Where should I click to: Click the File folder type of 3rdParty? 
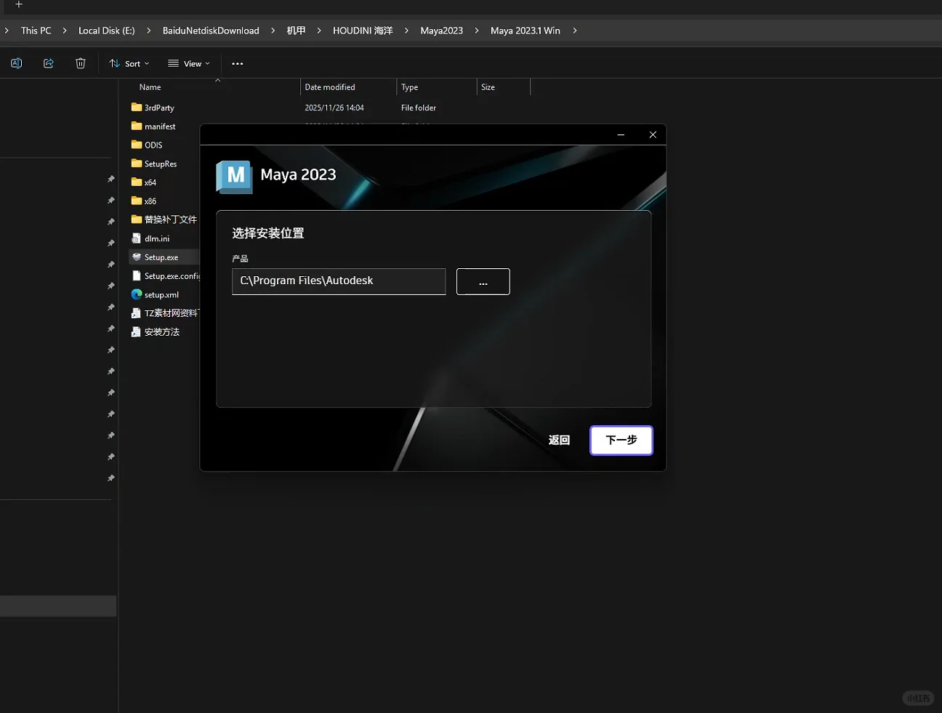tap(419, 108)
